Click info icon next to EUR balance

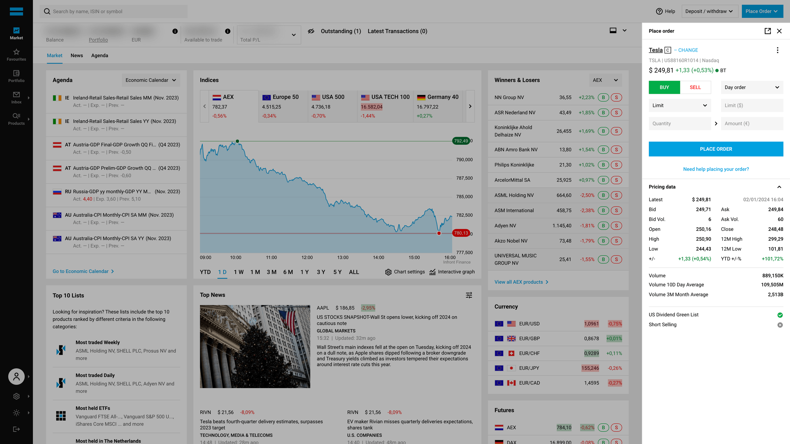click(x=175, y=31)
